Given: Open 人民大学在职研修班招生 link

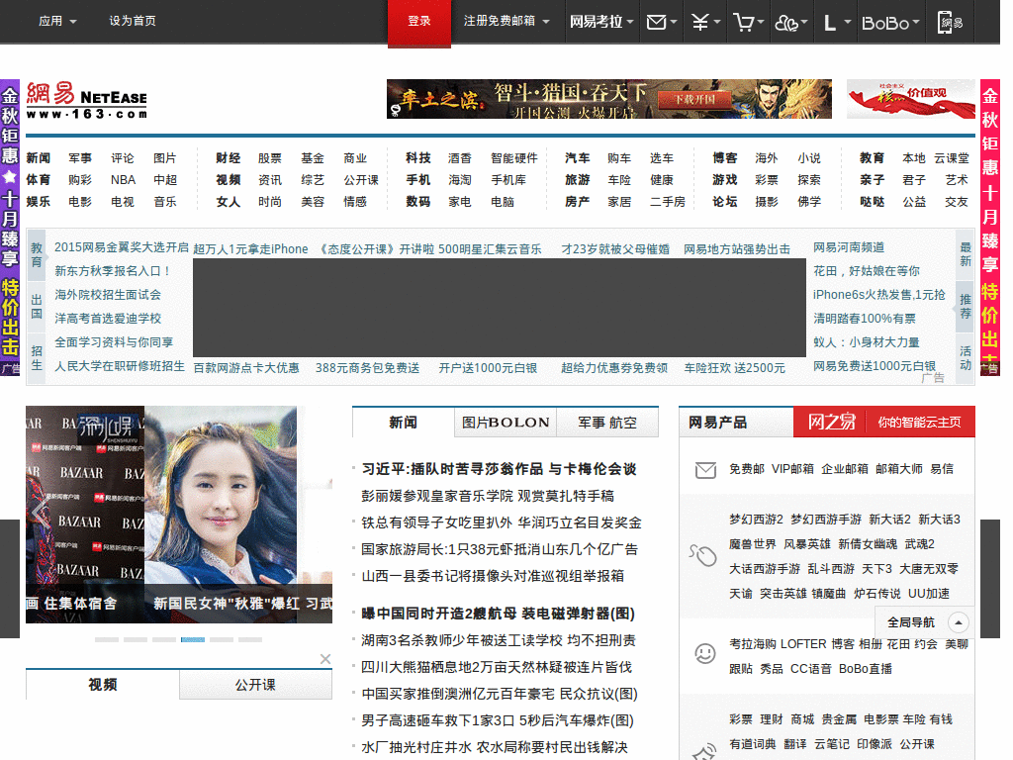Looking at the screenshot, I should (x=120, y=366).
